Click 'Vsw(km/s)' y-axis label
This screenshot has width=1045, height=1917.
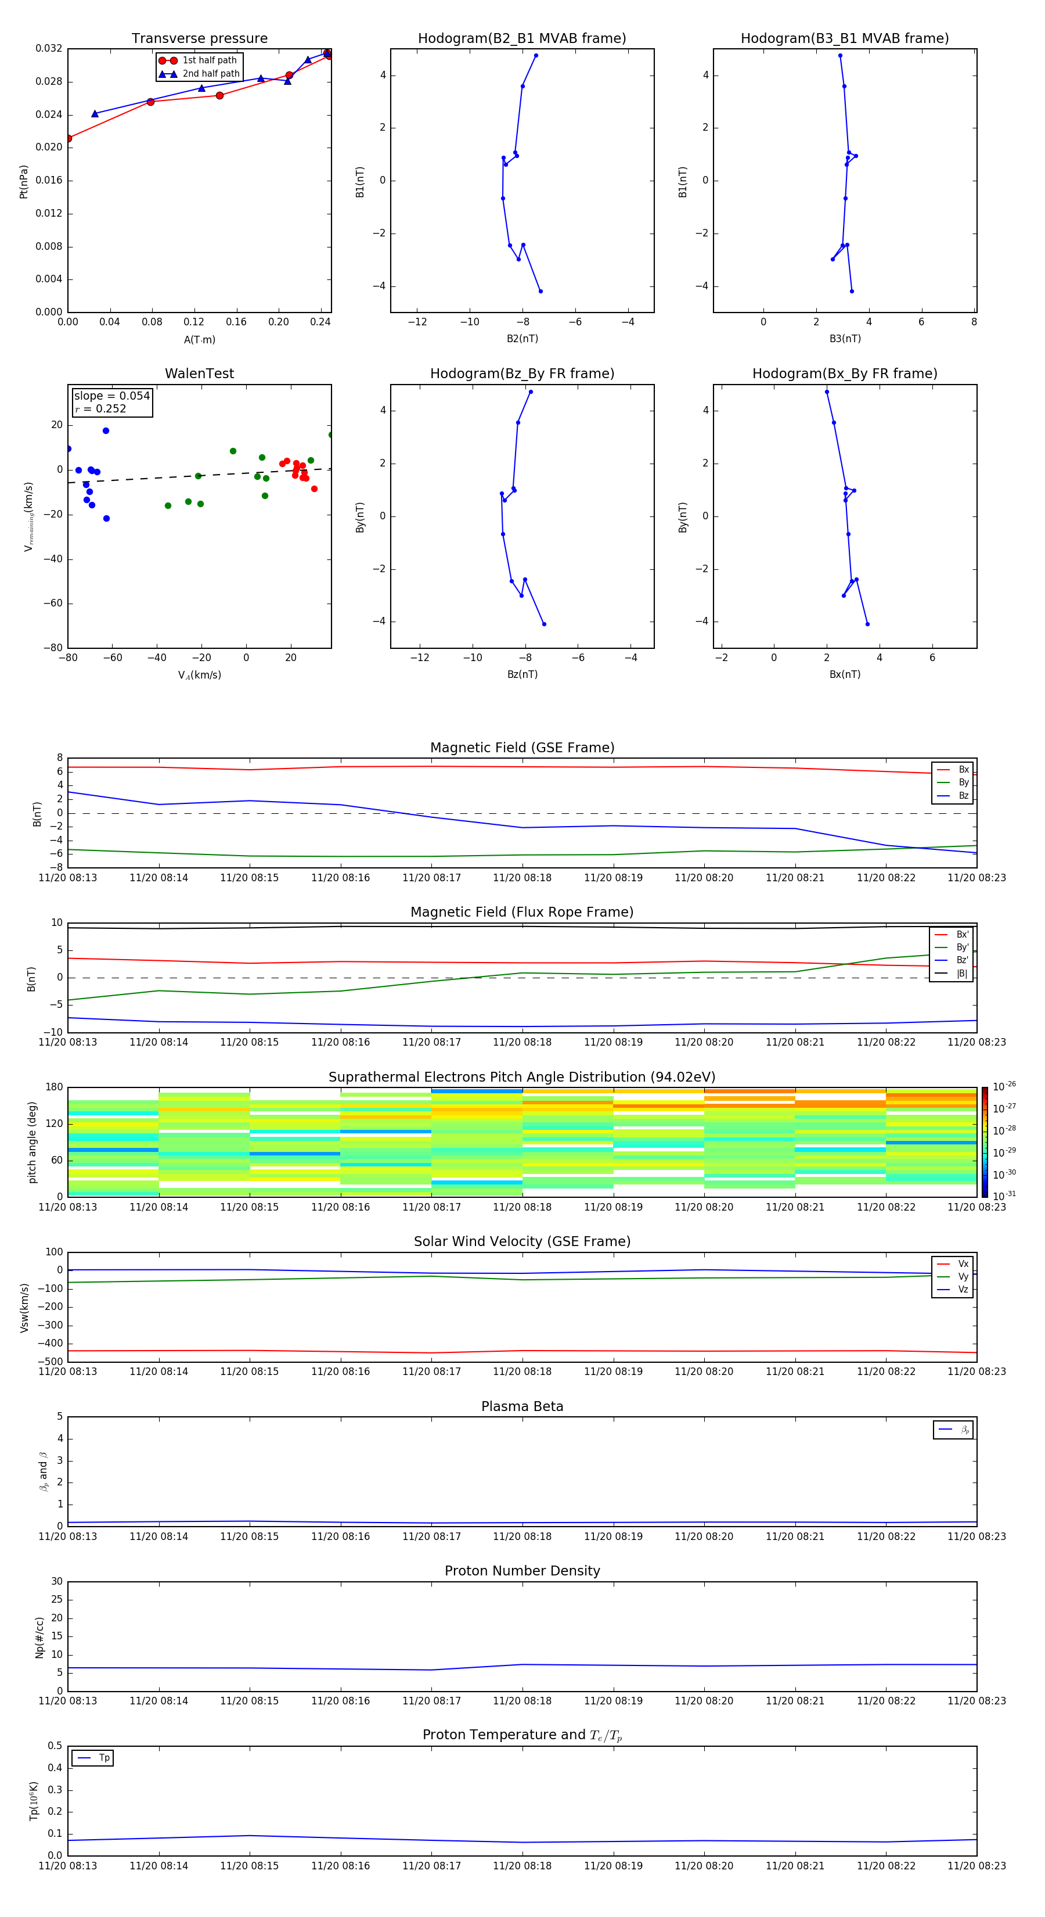tap(24, 1308)
